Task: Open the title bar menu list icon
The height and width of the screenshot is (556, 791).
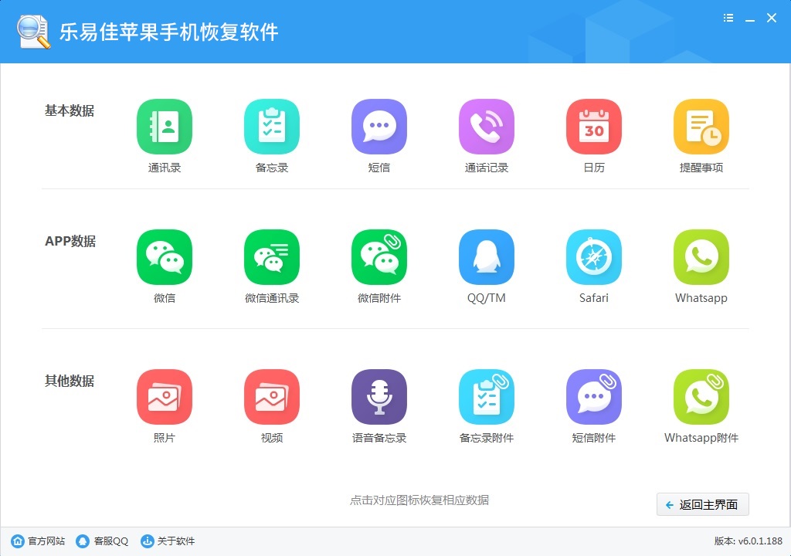Action: (728, 19)
